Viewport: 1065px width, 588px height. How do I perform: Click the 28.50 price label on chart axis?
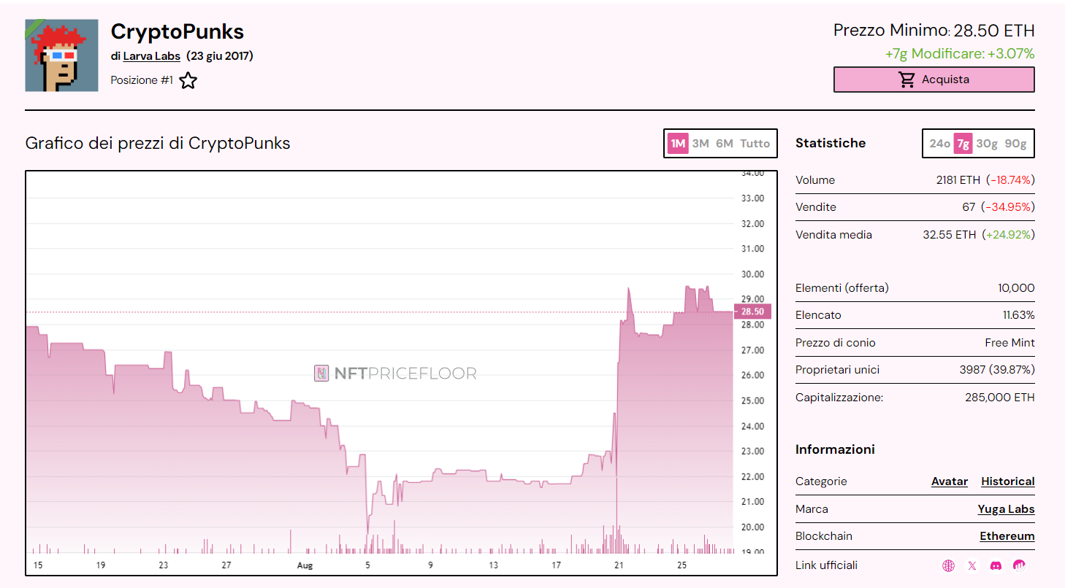click(x=752, y=312)
